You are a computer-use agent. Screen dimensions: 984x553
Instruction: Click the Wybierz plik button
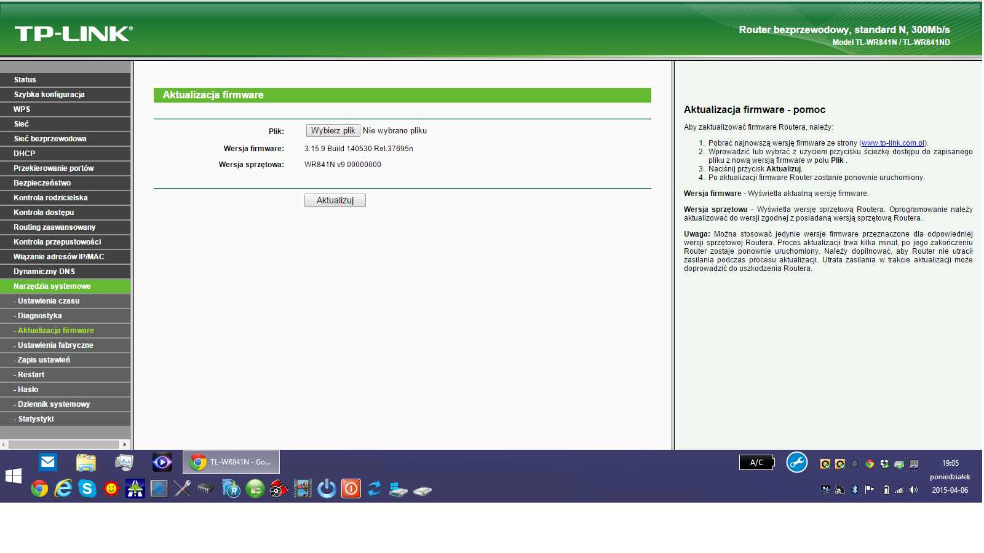point(333,131)
